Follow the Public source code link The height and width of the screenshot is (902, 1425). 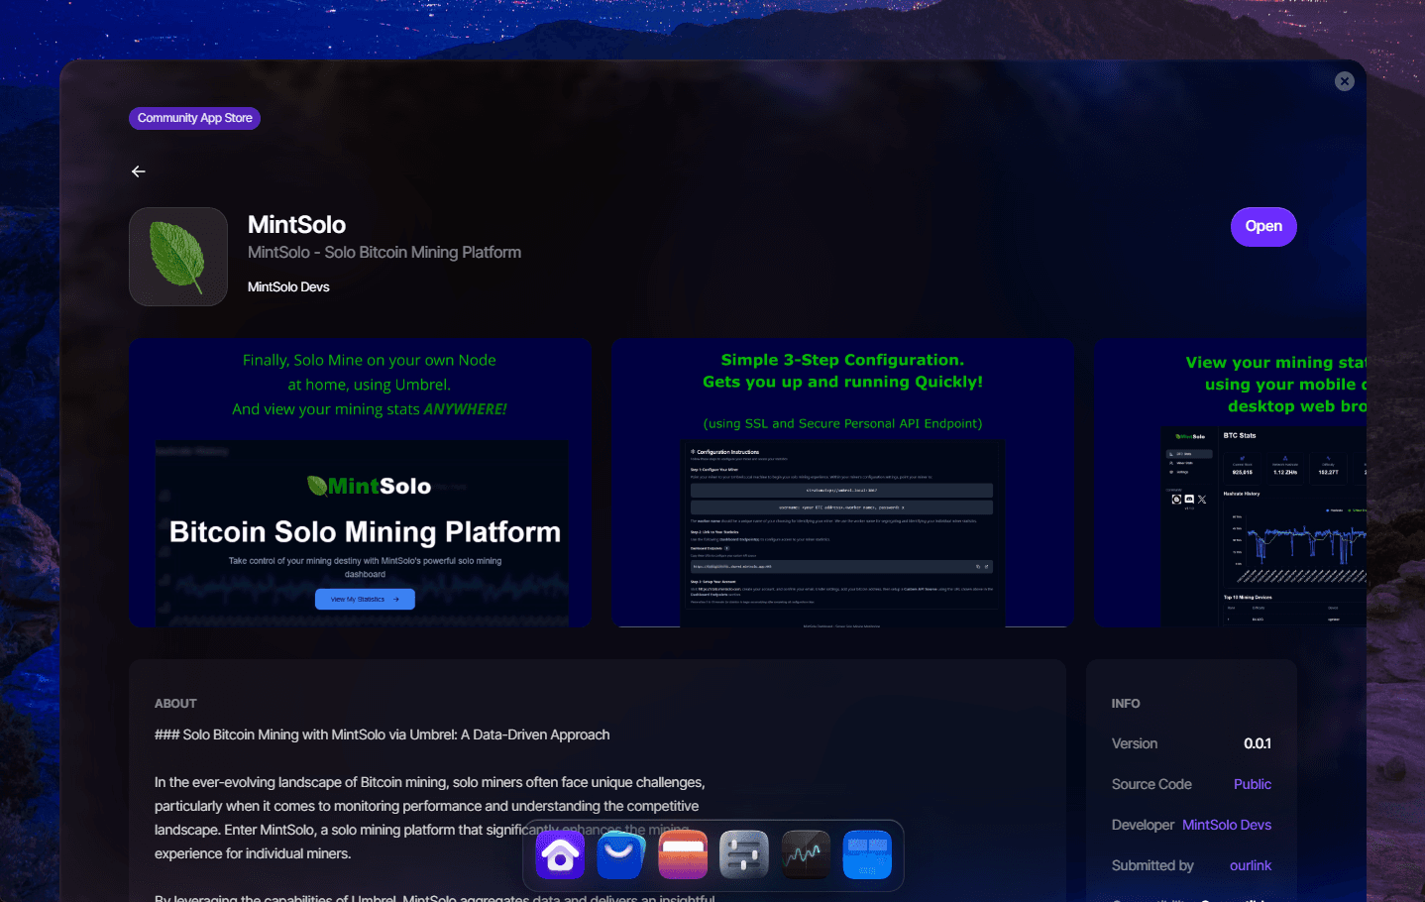click(x=1252, y=784)
